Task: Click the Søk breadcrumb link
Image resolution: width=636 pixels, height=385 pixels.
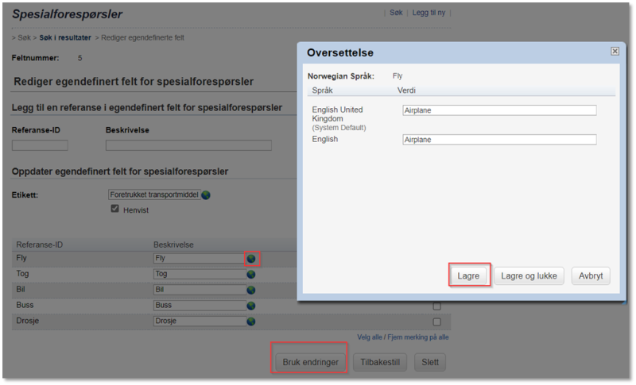Action: coord(24,37)
